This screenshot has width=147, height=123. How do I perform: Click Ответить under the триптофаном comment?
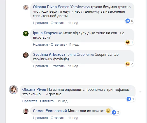coord(47,101)
